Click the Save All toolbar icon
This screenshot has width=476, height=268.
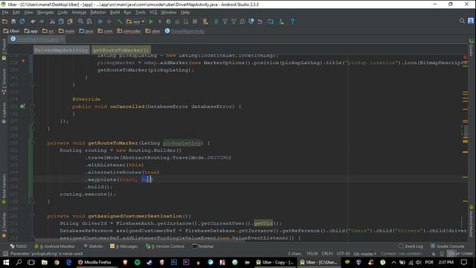click(x=13, y=22)
